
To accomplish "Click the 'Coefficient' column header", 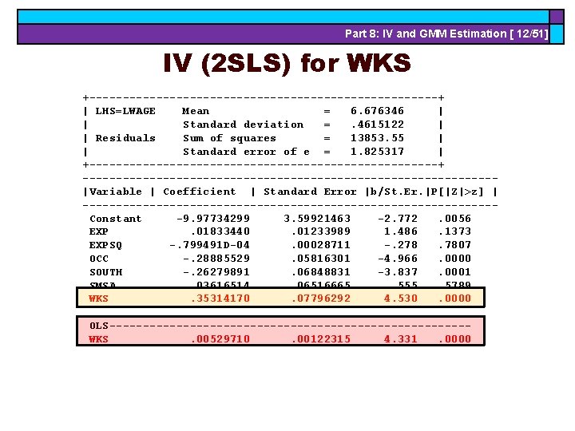I will click(x=200, y=192).
